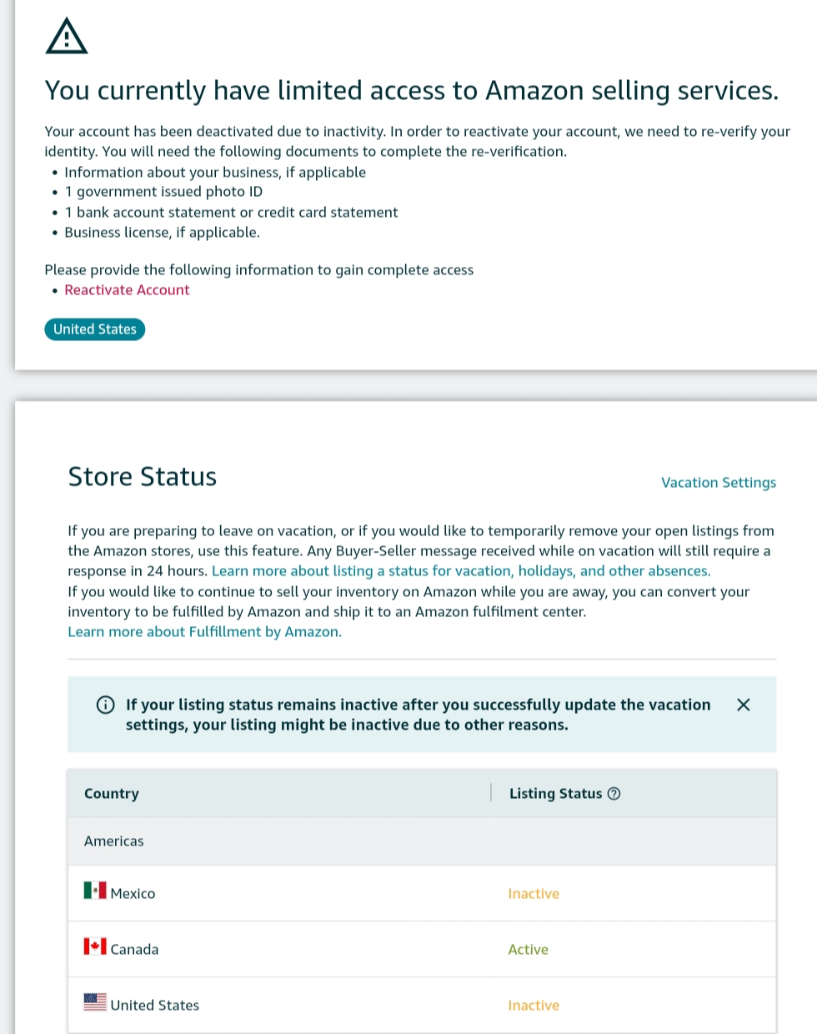Click the Mexico flag icon
817x1034 pixels.
tap(95, 891)
